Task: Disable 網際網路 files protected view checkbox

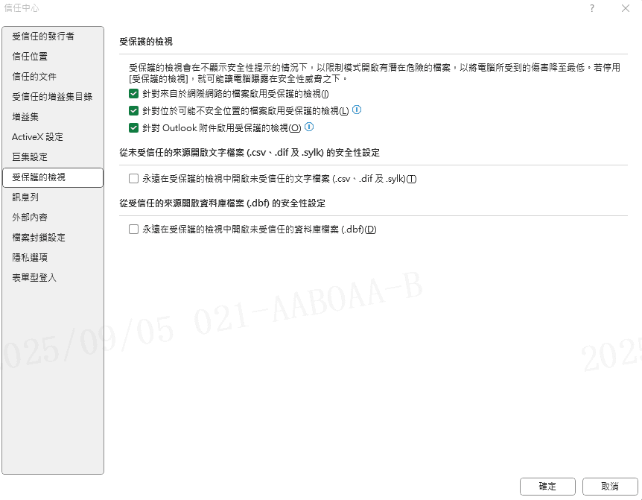Action: (x=133, y=94)
